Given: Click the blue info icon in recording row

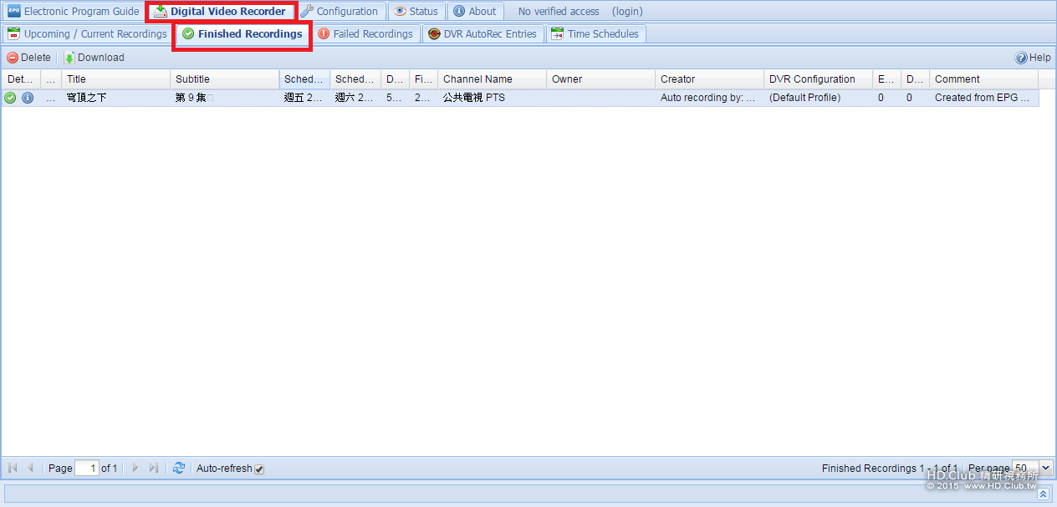Looking at the screenshot, I should [x=28, y=98].
